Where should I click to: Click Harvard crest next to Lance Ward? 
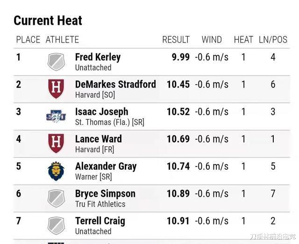56,144
